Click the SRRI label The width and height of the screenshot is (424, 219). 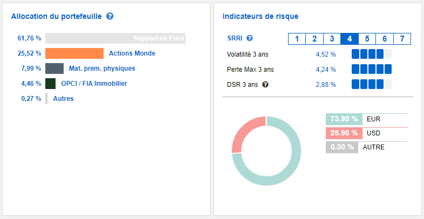pyautogui.click(x=235, y=38)
